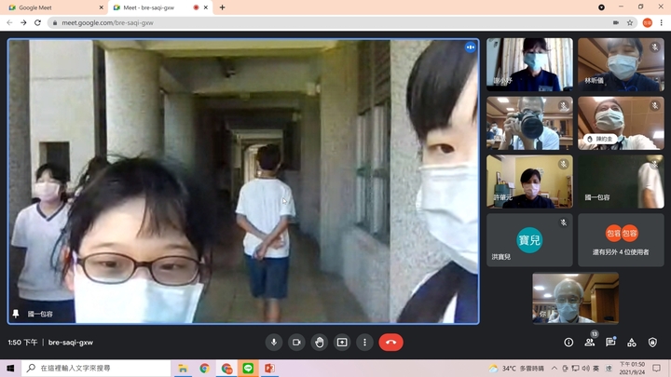The width and height of the screenshot is (671, 377).
Task: Open meeting details info icon
Action: coord(568,342)
